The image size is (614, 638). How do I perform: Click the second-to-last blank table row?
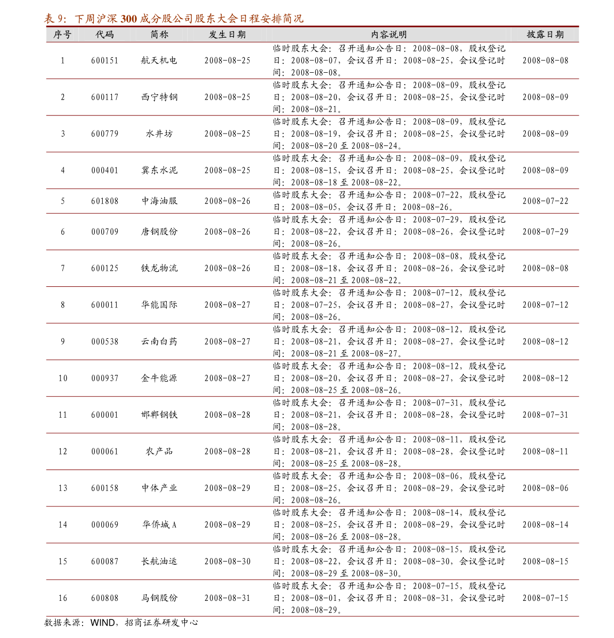tap(312, 562)
